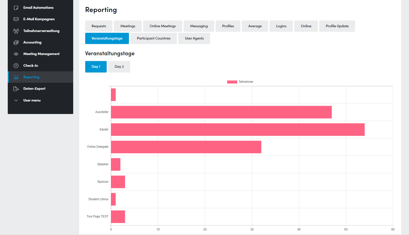Expand the User menu chevron
The width and height of the screenshot is (409, 235).
click(16, 100)
